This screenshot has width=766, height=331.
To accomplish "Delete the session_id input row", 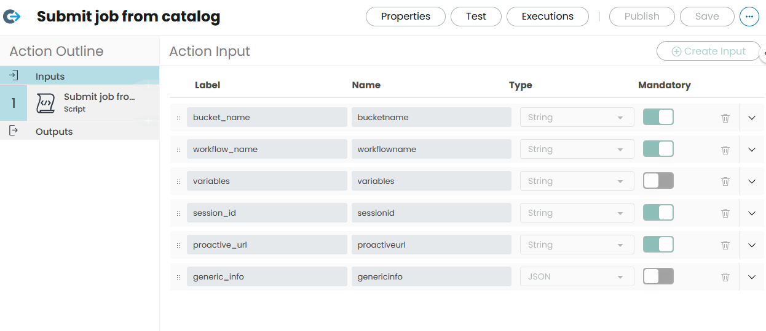I will coord(725,213).
